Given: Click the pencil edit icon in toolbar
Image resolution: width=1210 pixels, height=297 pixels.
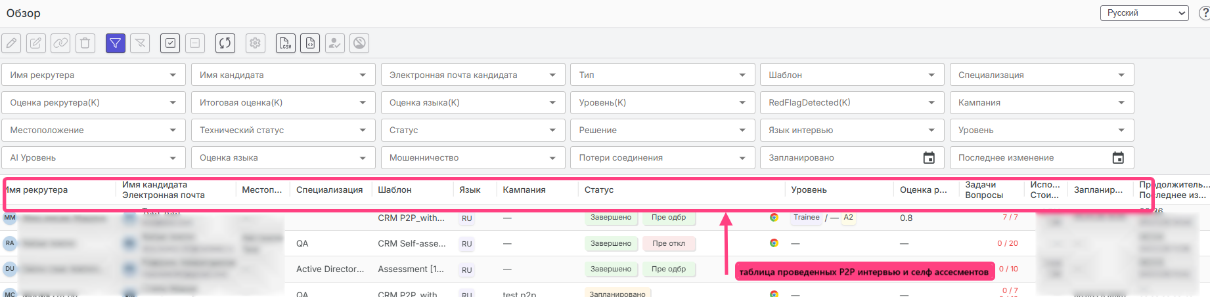Looking at the screenshot, I should pyautogui.click(x=11, y=43).
